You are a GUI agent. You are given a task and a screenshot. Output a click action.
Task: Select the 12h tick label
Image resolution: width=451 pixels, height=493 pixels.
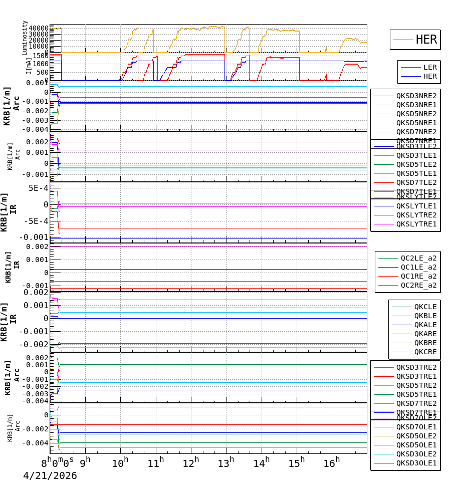click(191, 463)
